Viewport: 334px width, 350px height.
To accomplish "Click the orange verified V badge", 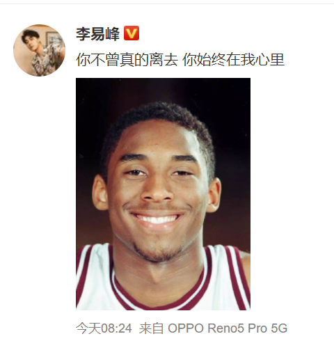I will (x=132, y=33).
